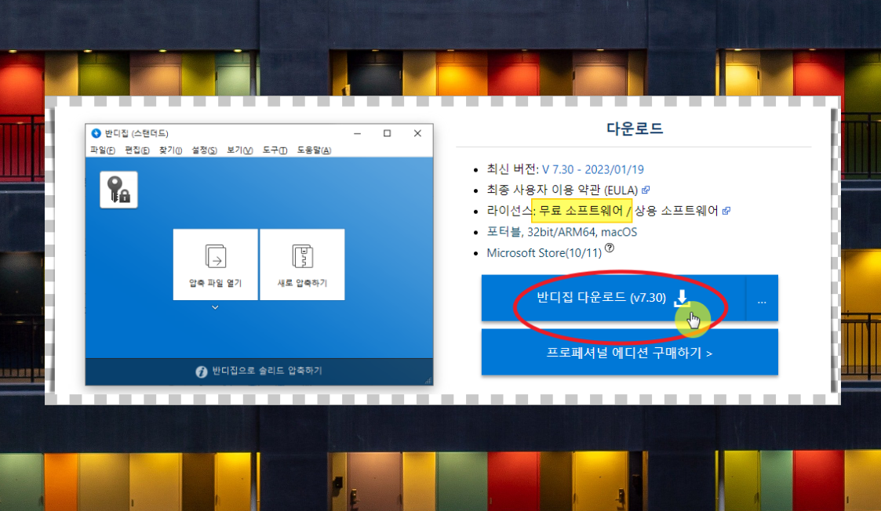881x511 pixels.
Task: Click the 새로 압축하기 tile
Action: click(302, 264)
